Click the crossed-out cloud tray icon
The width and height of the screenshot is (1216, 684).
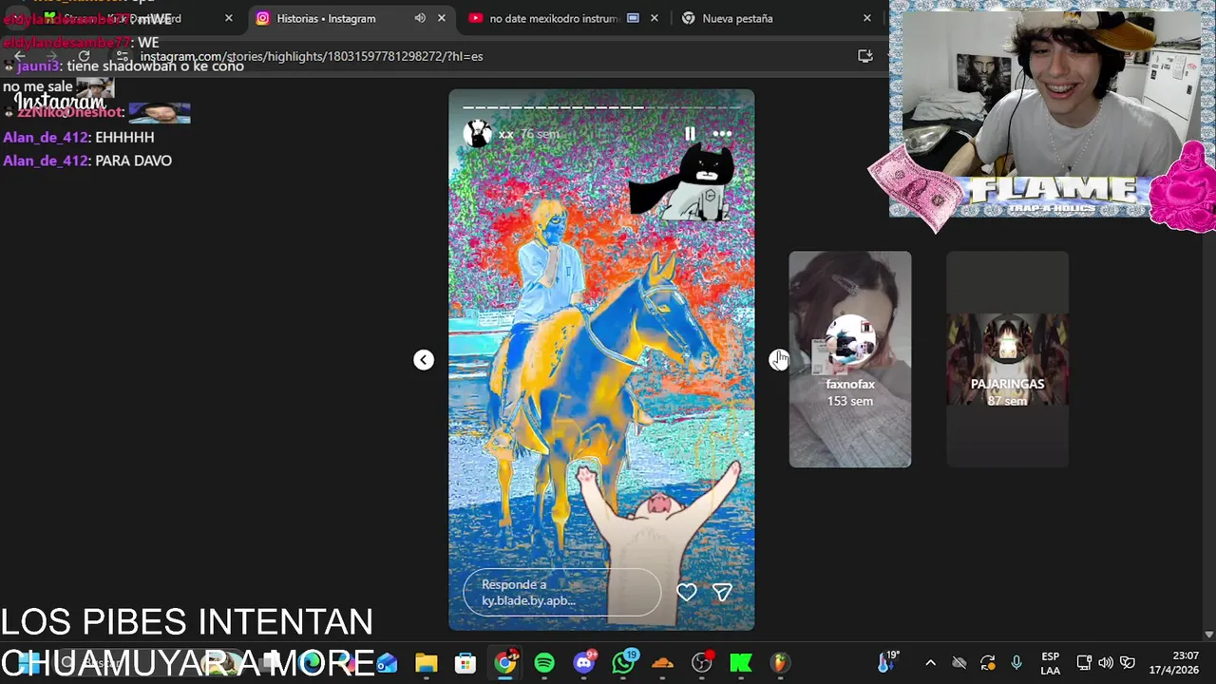959,663
